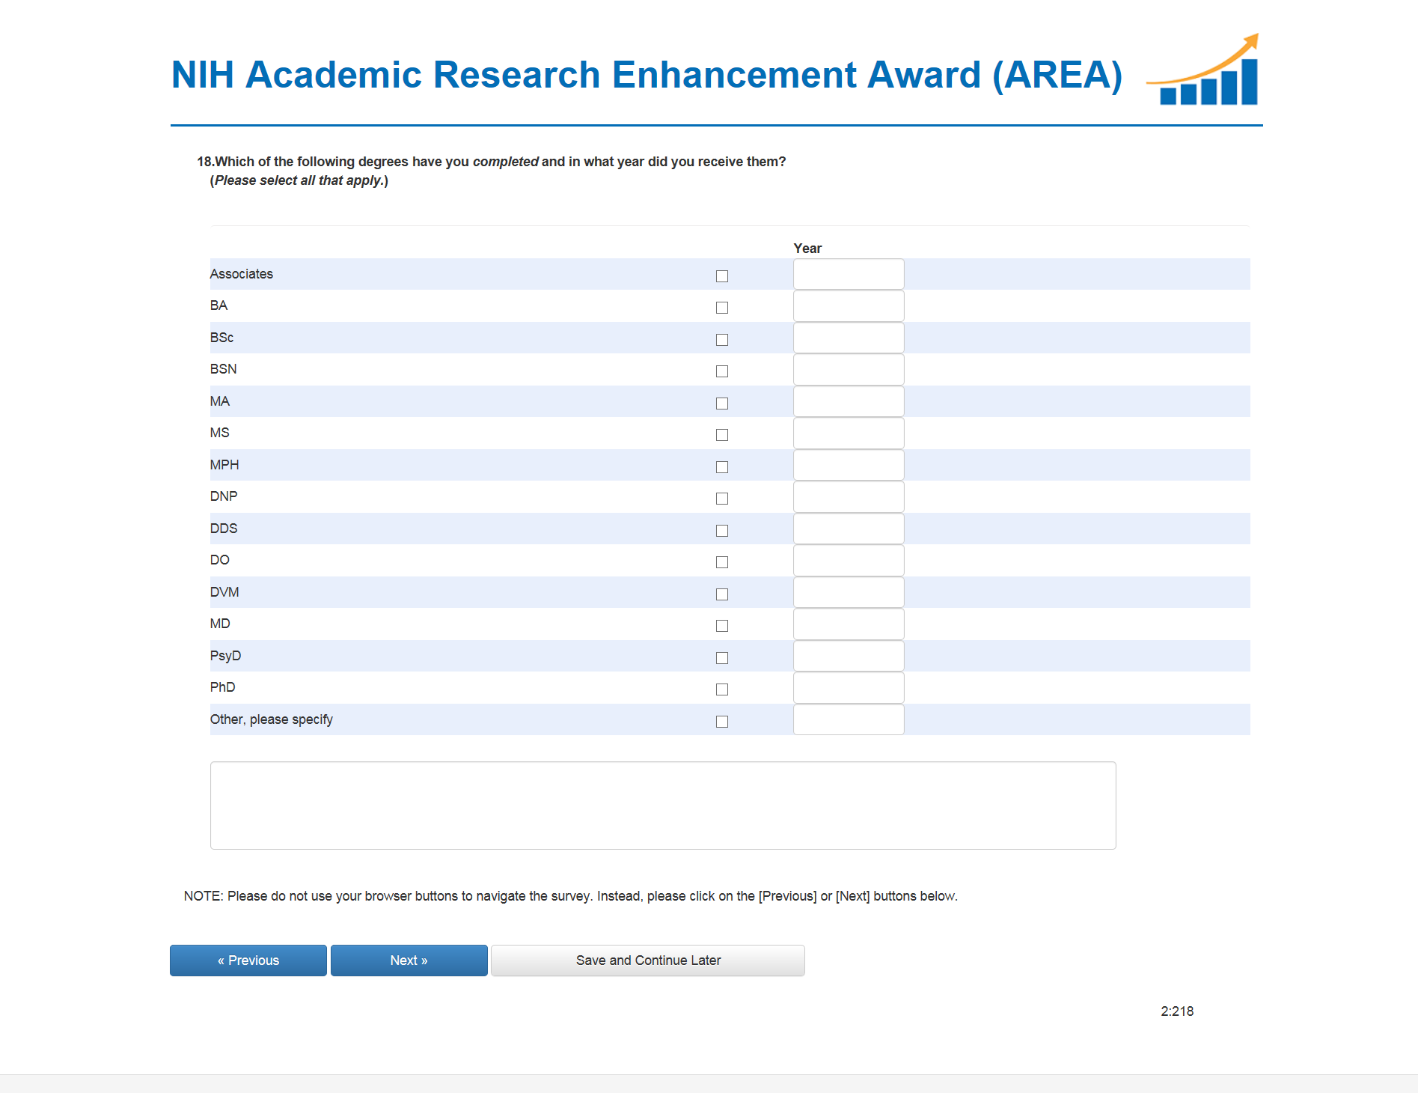Click the DVM year input field
The height and width of the screenshot is (1093, 1418).
(849, 592)
